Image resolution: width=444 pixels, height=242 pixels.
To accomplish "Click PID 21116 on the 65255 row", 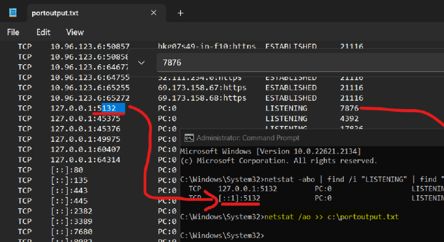I will point(352,88).
